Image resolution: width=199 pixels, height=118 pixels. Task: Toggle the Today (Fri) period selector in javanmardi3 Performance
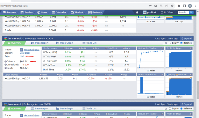tap(44, 52)
